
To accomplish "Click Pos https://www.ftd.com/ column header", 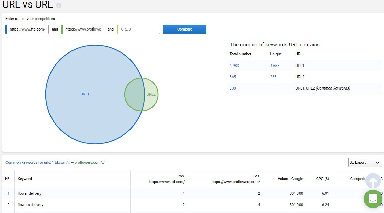I will pyautogui.click(x=167, y=179).
